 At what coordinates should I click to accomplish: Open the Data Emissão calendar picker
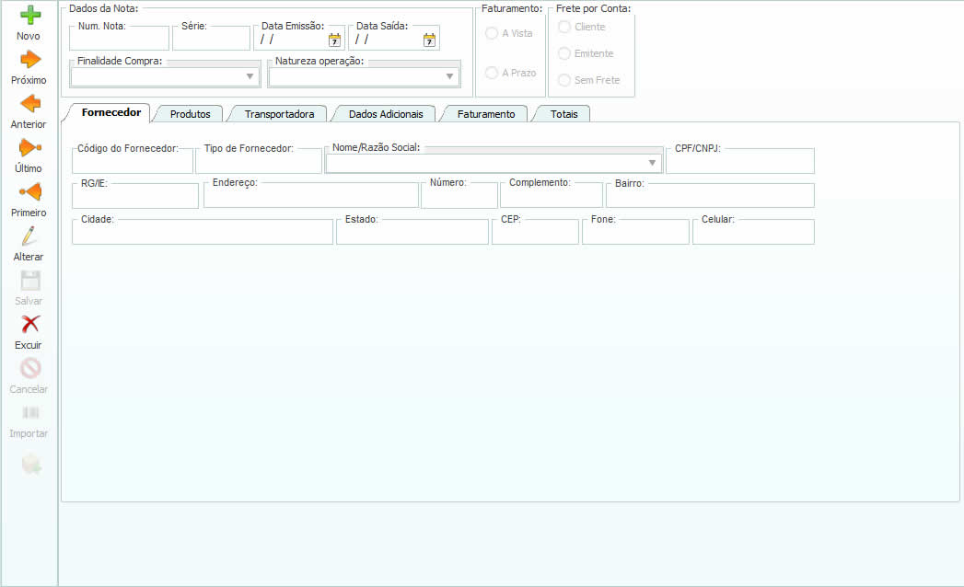(334, 40)
